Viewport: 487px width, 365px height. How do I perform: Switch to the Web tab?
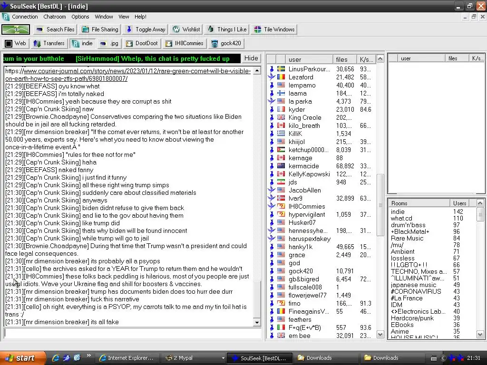click(16, 43)
